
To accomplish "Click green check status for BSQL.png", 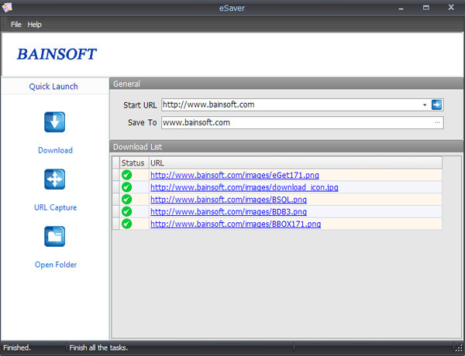I will pos(126,200).
